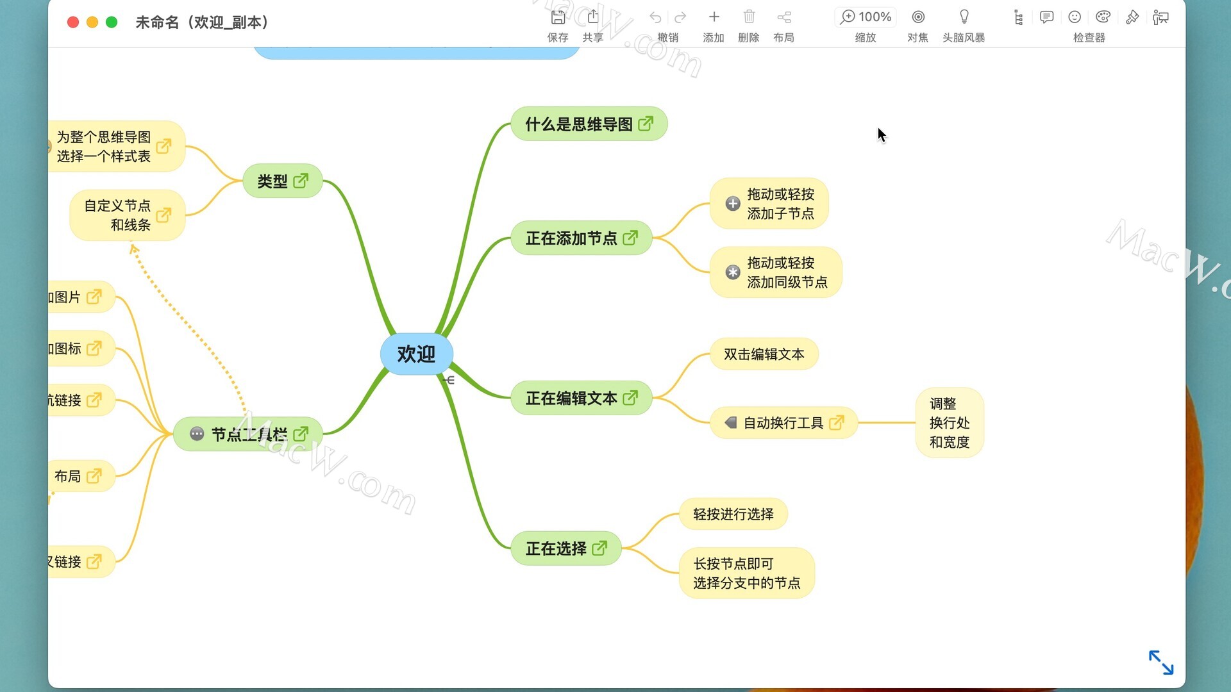
Task: Open the presentation inspector icon
Action: 1160,17
